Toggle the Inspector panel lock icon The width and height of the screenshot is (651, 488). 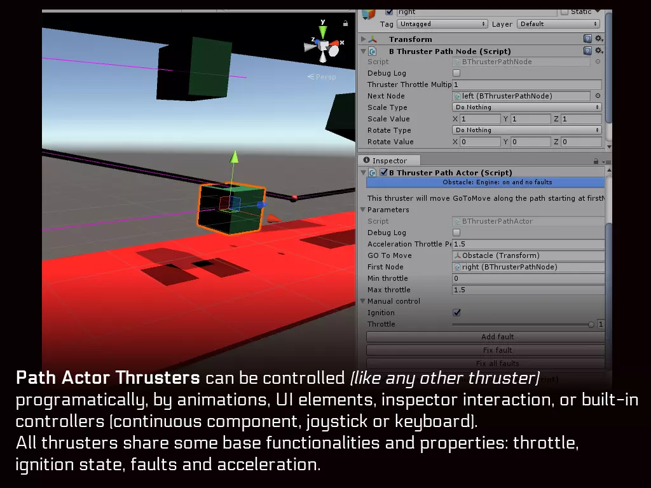(x=596, y=161)
